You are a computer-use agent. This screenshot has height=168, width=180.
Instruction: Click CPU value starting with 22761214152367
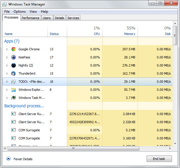[x=84, y=114]
